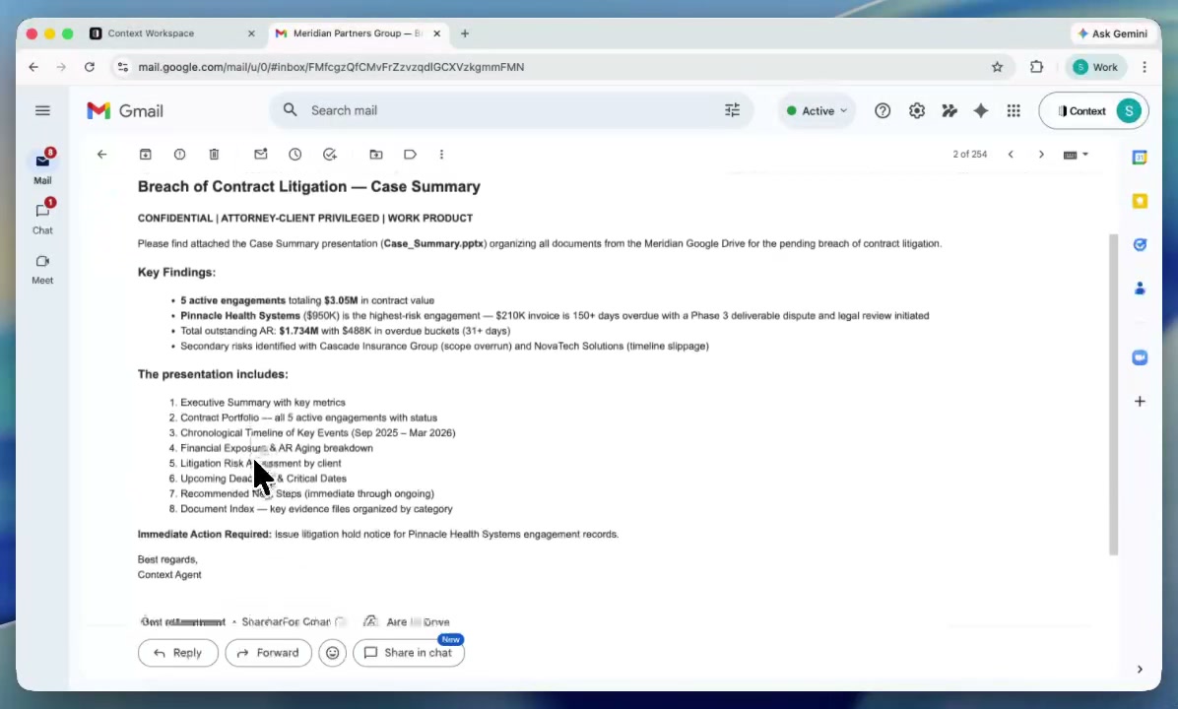
Task: Navigate back in the browser
Action: [x=33, y=67]
